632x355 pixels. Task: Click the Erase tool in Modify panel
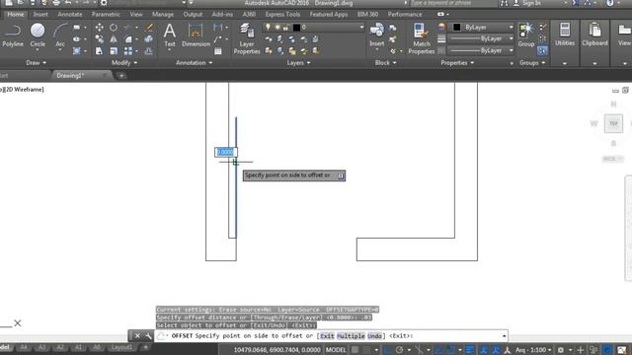coord(149,28)
